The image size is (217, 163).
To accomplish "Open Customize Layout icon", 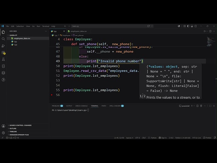I will 184,26.
